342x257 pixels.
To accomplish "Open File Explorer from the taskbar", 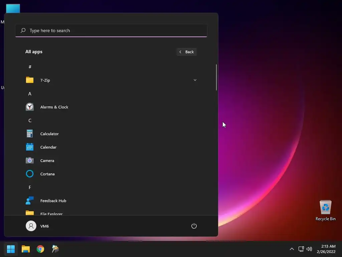I will click(x=25, y=249).
